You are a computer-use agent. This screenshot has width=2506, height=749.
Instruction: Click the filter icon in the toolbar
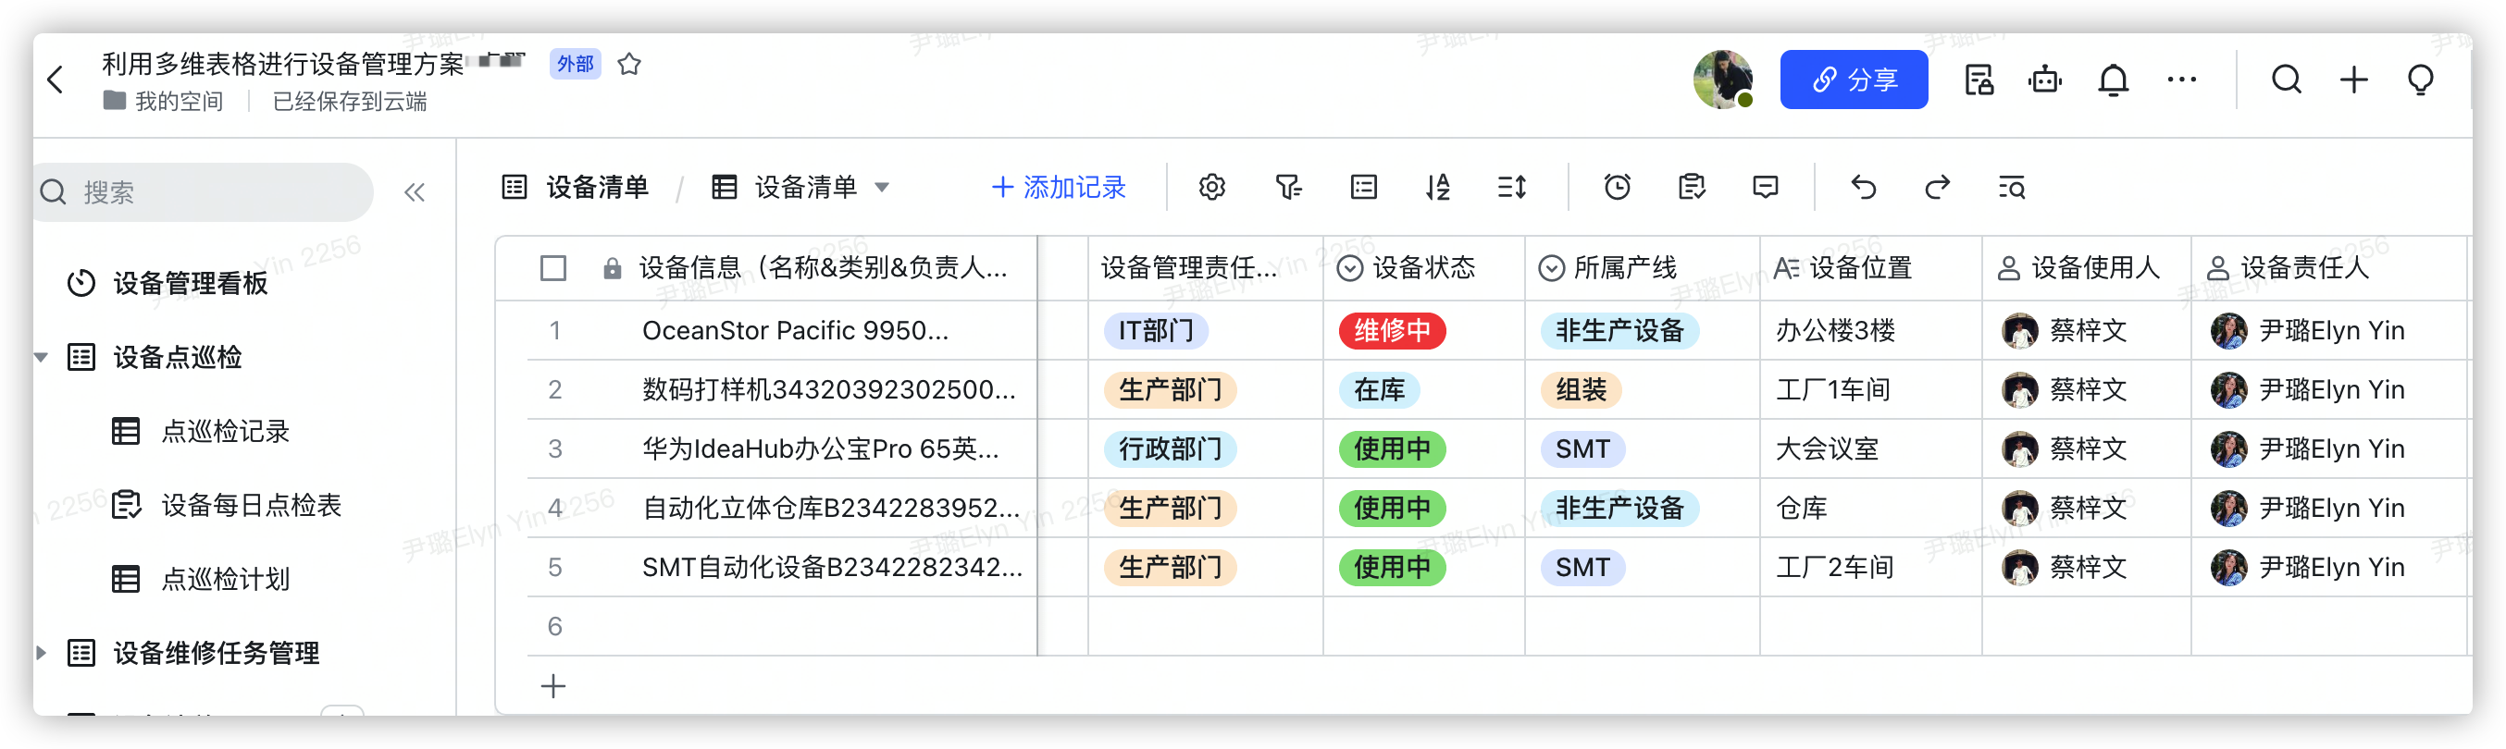pos(1288,187)
